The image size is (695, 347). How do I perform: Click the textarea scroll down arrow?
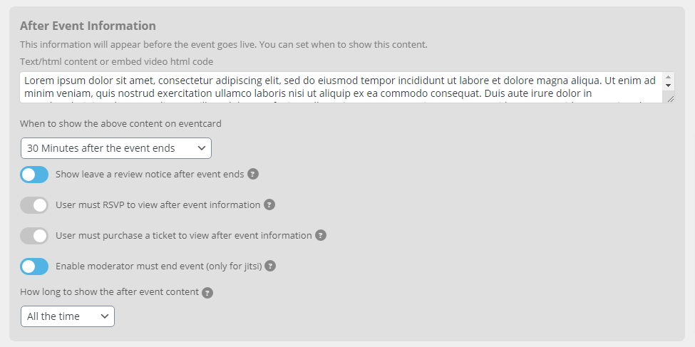point(669,85)
